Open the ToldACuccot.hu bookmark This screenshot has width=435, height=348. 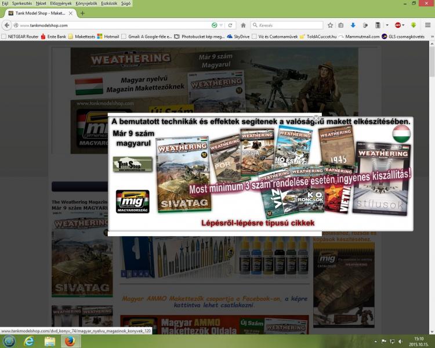point(318,37)
